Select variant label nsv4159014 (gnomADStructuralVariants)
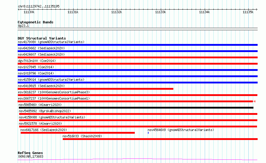This screenshot has height=163, width=266. (51, 80)
